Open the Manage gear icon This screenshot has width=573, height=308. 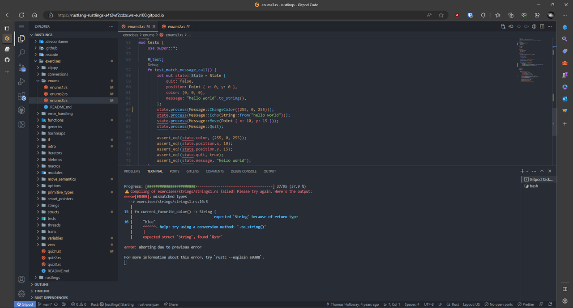click(21, 294)
